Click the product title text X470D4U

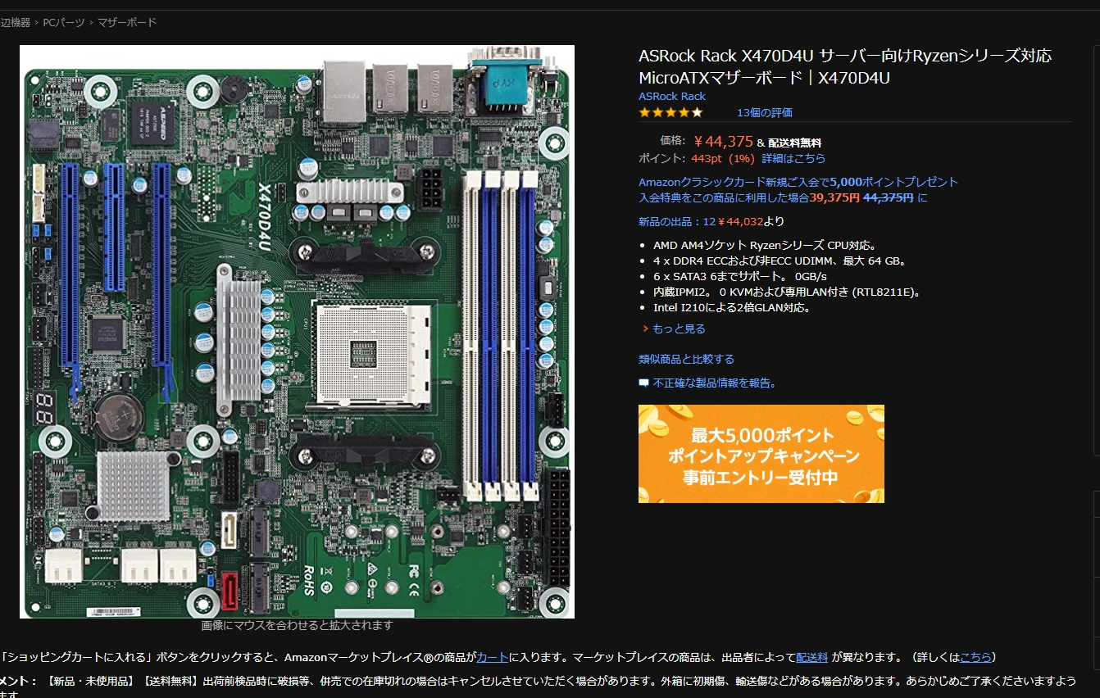[844, 67]
